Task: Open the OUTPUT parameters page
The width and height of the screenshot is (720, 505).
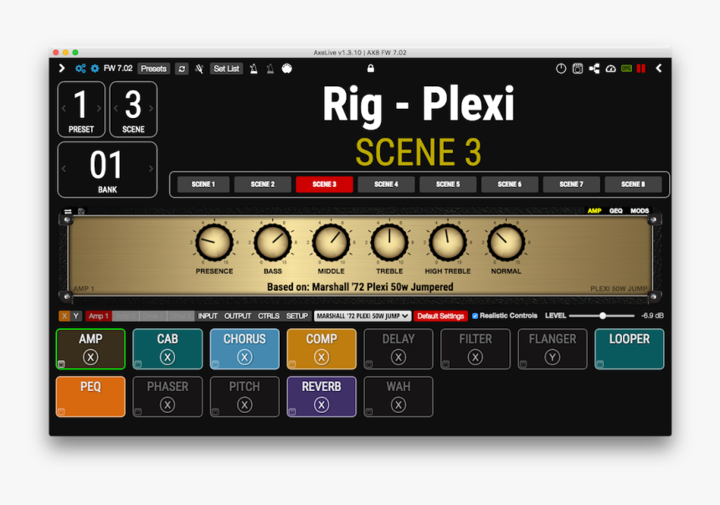Action: 238,316
